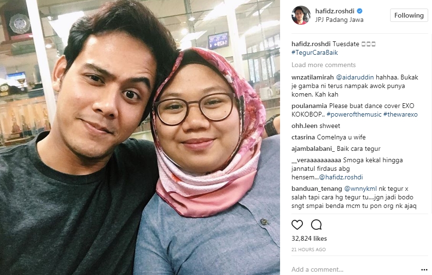Open the selfie photo of the couple
Viewport: 432px width, 275px height.
tap(140, 137)
